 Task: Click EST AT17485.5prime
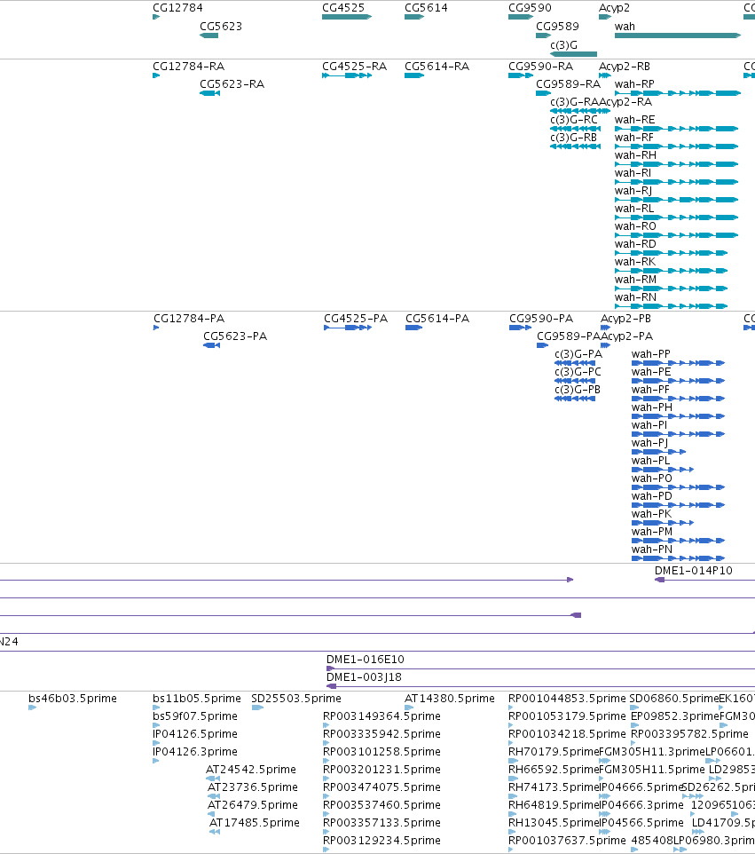pos(255,822)
